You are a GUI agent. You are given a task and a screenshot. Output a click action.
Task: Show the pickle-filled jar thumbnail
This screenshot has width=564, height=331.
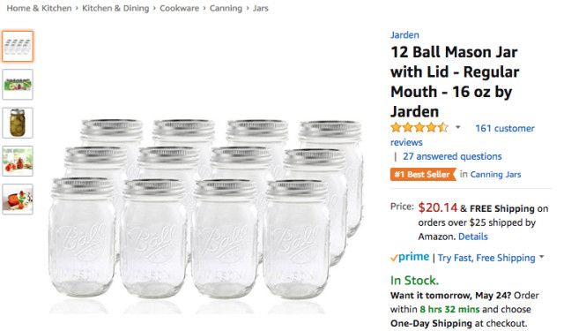tap(18, 123)
